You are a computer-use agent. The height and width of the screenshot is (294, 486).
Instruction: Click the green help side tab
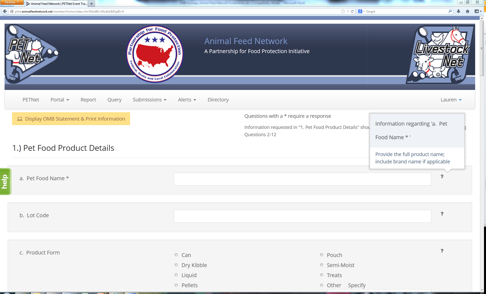(5, 181)
